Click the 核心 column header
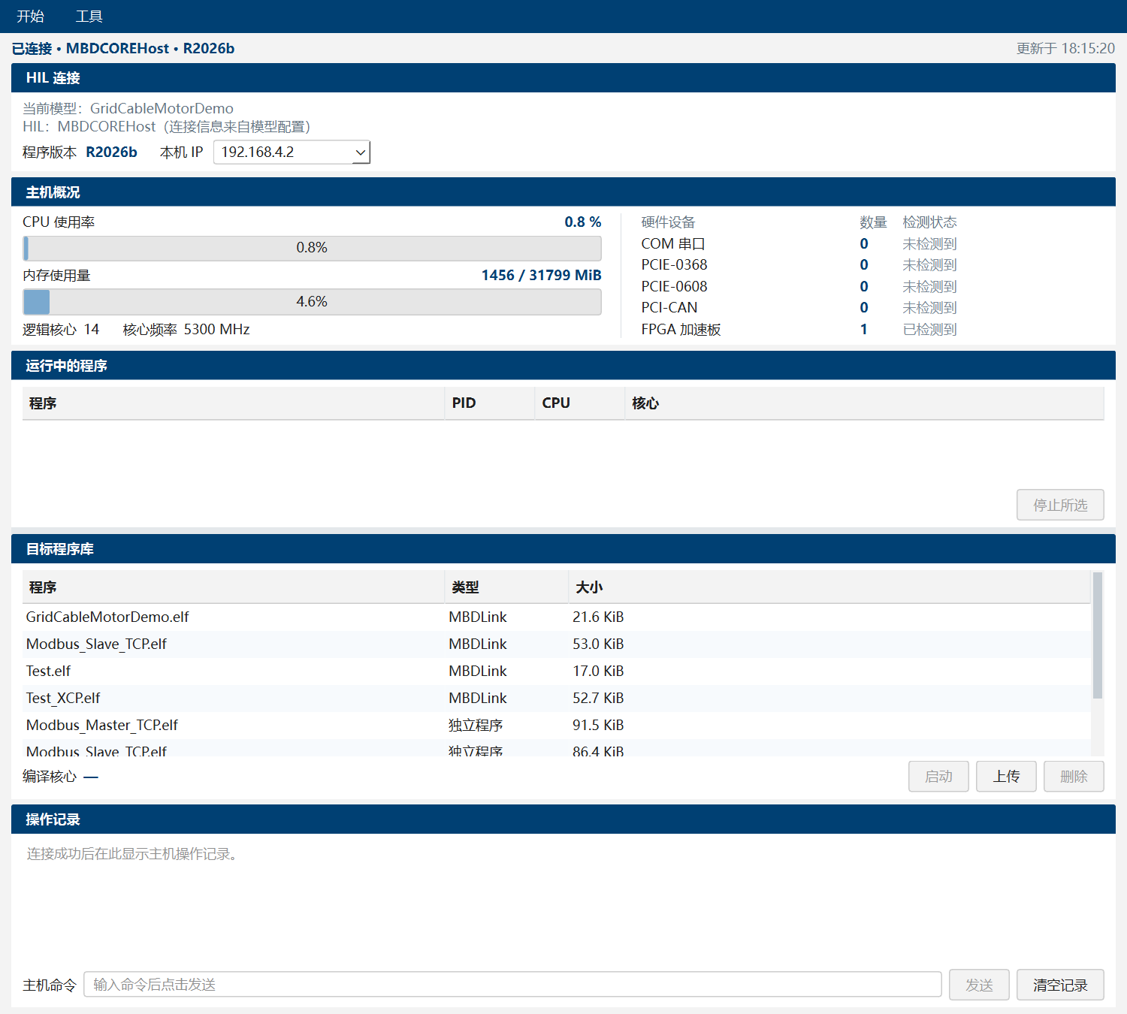Viewport: 1127px width, 1014px height. tap(864, 403)
